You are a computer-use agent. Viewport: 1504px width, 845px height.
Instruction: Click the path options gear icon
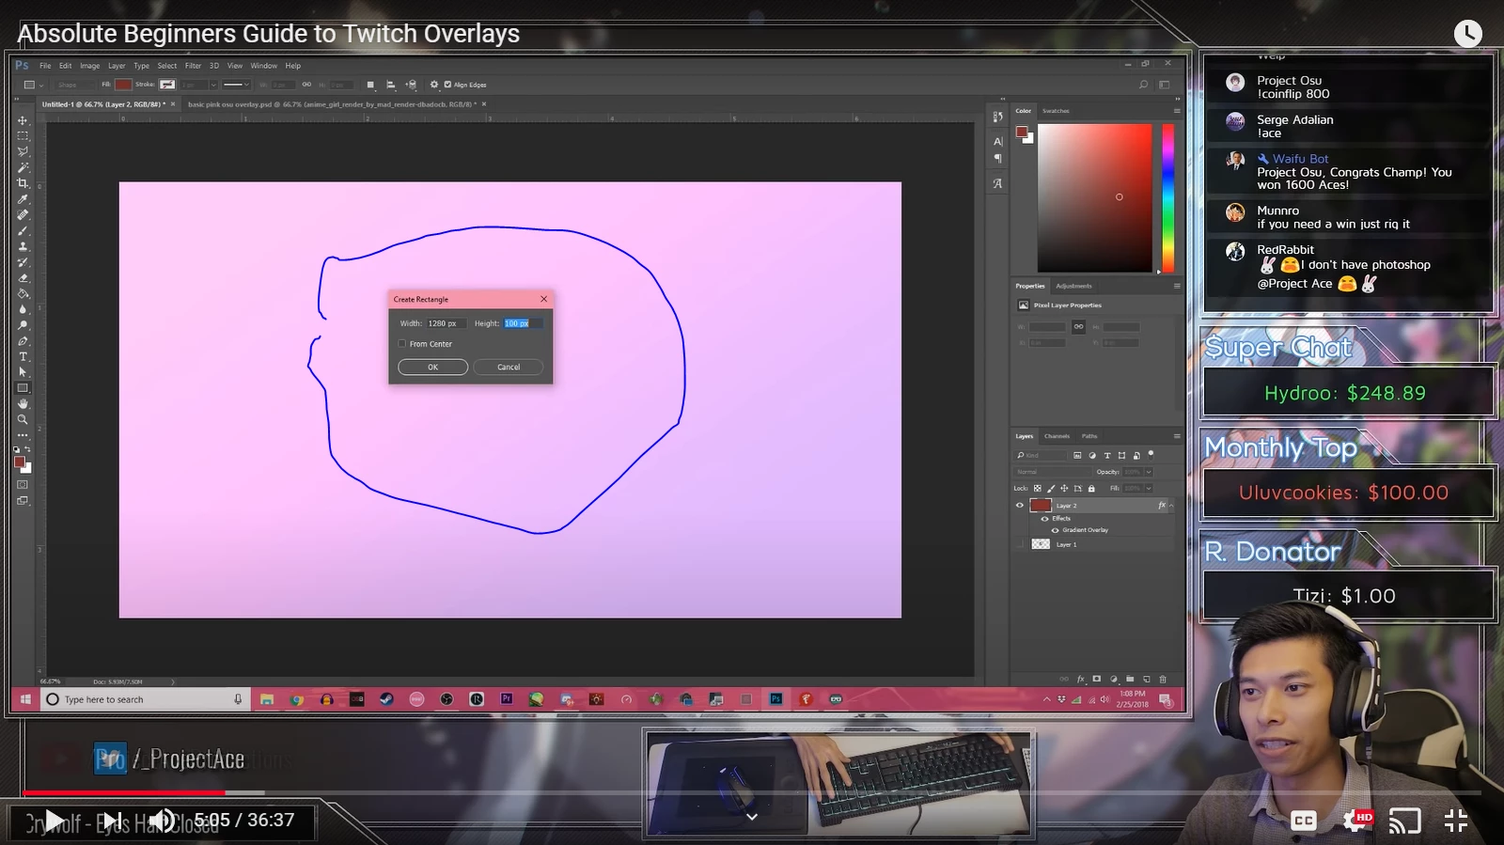pyautogui.click(x=433, y=85)
